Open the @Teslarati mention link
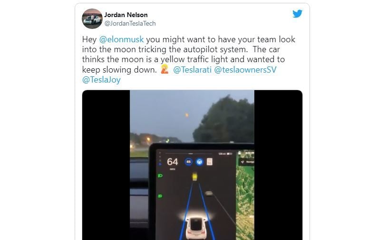Viewport: 378px width, 240px height. pyautogui.click(x=192, y=70)
